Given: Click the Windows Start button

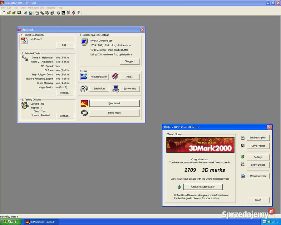Looking at the screenshot, I should [x=10, y=222].
